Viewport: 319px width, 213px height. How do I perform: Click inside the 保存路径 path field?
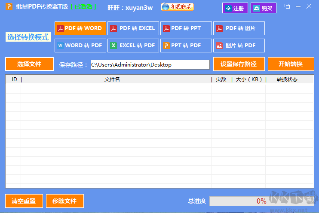150,65
